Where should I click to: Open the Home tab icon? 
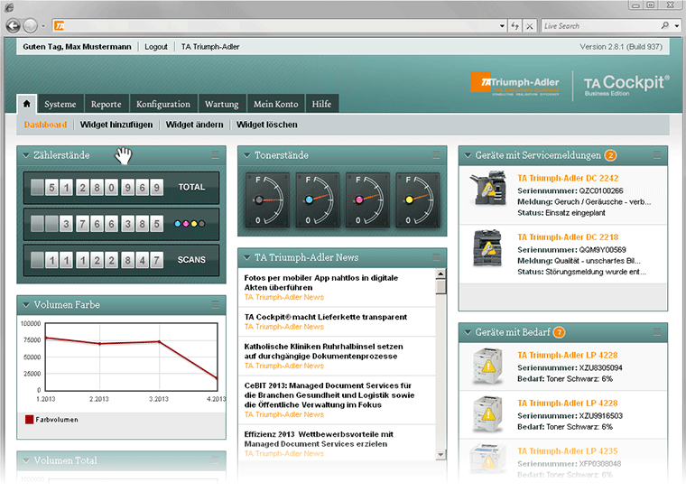pyautogui.click(x=27, y=104)
